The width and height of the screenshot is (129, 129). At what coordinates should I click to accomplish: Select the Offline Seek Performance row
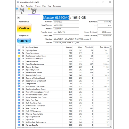63,122
